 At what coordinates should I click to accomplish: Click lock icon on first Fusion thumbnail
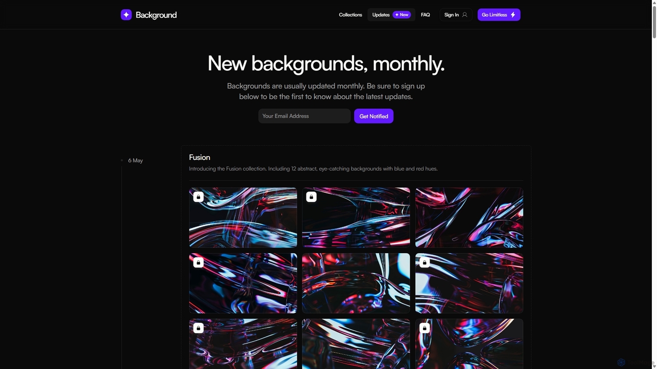pos(199,197)
